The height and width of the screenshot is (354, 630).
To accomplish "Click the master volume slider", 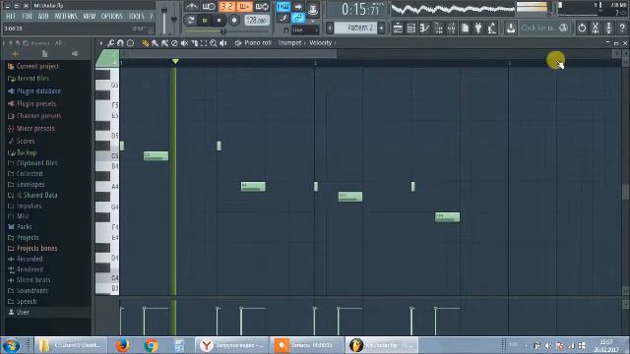I will 164,19.
